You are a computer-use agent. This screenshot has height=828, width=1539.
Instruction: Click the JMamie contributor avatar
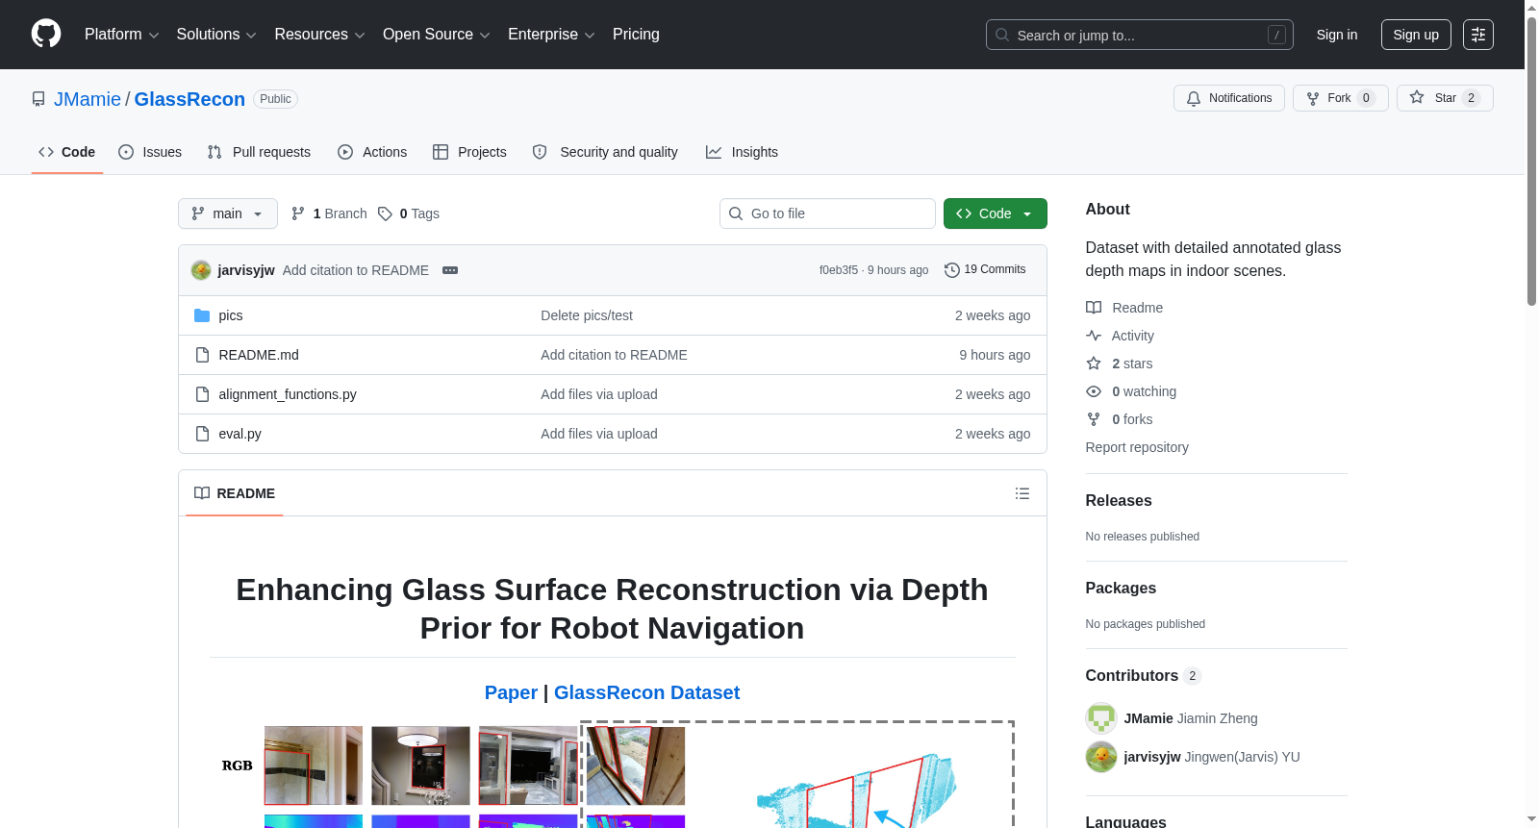click(x=1101, y=718)
